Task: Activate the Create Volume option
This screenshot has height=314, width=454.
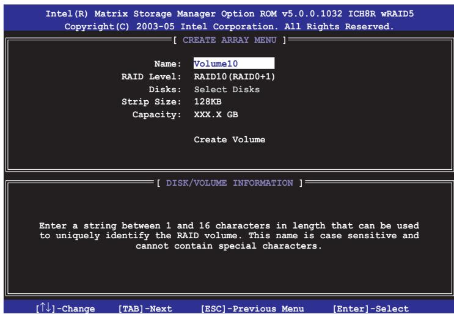Action: (230, 140)
